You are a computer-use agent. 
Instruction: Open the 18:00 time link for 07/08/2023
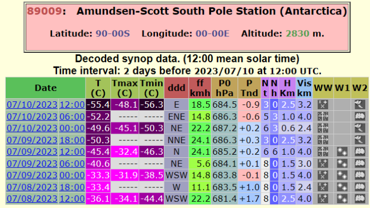coord(72,187)
